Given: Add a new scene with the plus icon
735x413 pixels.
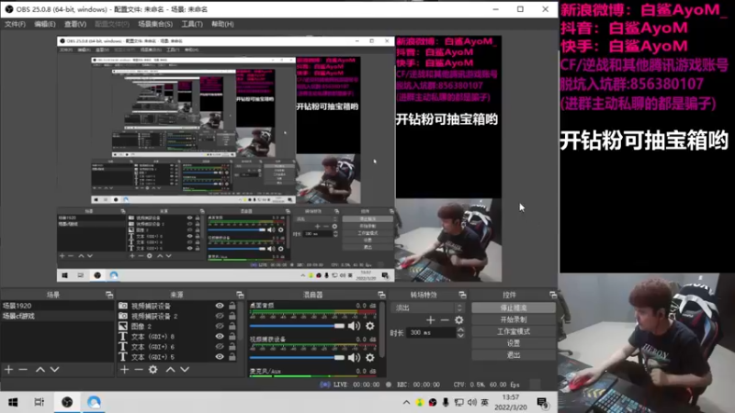Looking at the screenshot, I should tap(9, 370).
